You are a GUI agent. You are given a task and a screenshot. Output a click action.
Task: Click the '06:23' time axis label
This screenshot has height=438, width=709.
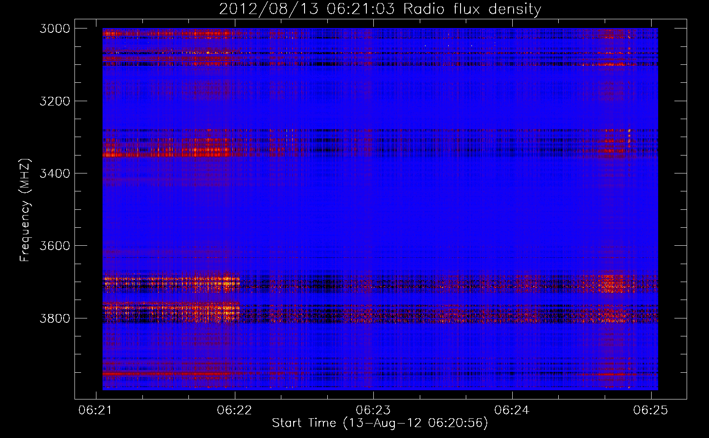[373, 410]
